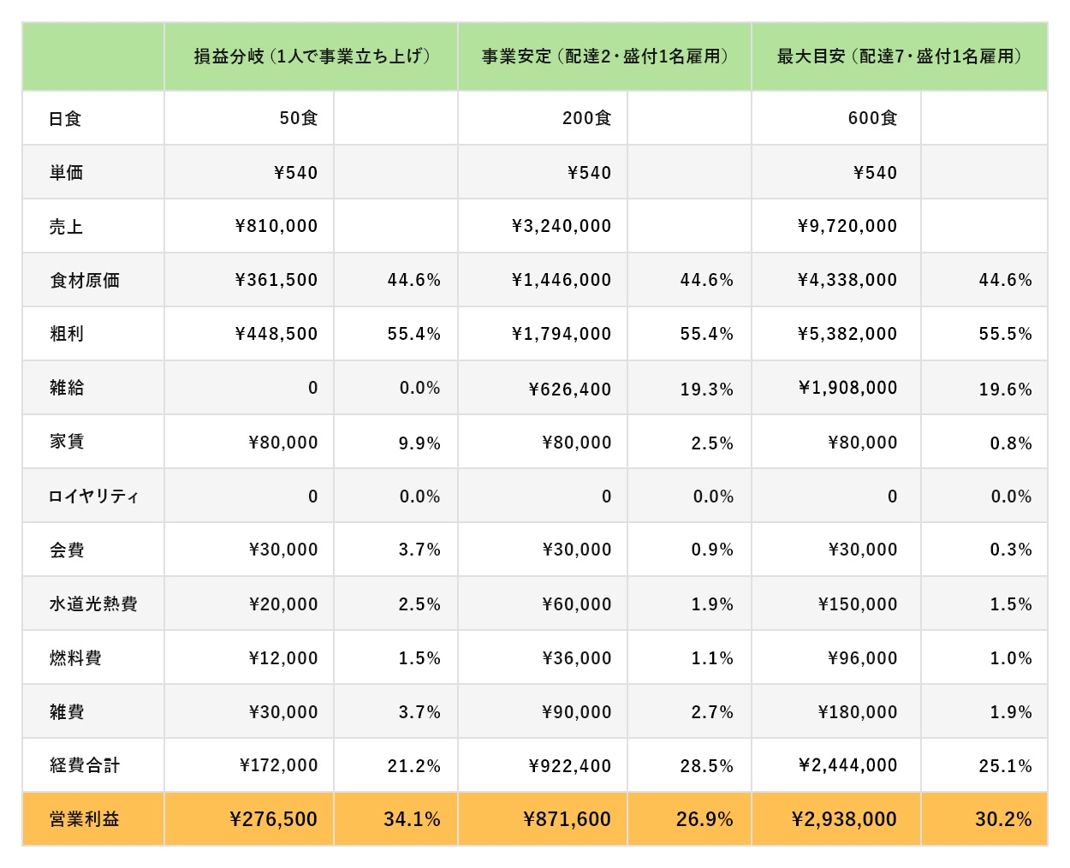The width and height of the screenshot is (1070, 868).
Task: Click the 最大目安 column header
Action: pos(899,56)
